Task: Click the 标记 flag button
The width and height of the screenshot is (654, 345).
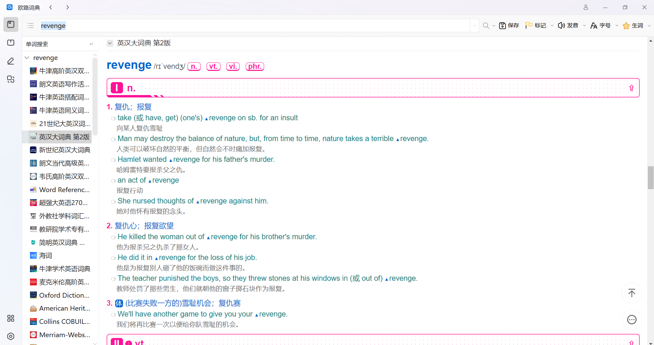Action: click(536, 26)
